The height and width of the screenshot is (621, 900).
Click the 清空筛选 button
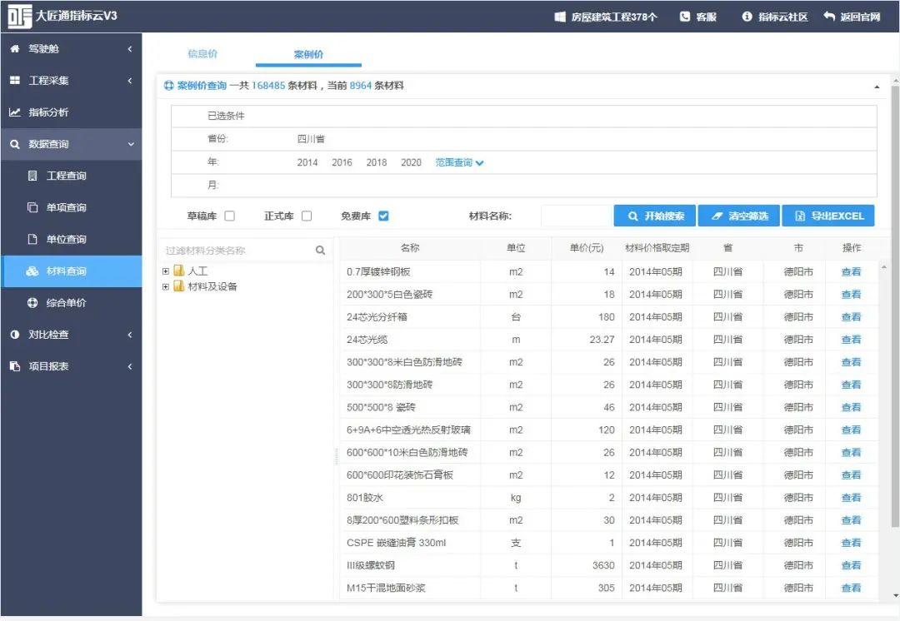[x=738, y=216]
